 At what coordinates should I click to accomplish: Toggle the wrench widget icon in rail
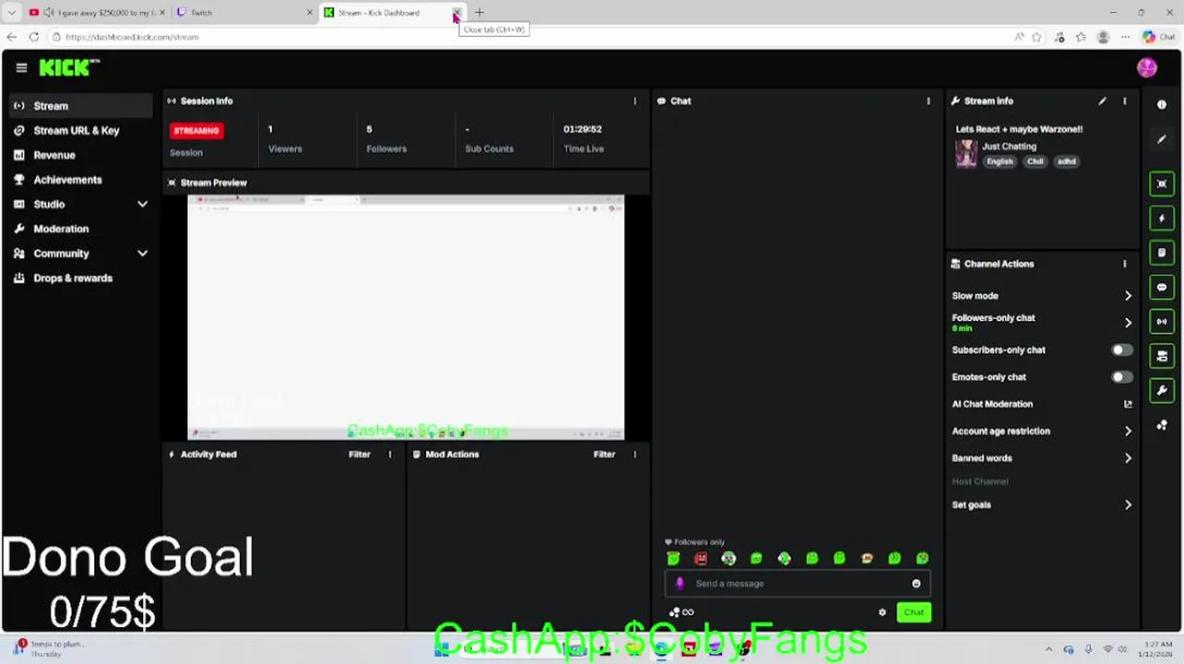click(1162, 391)
